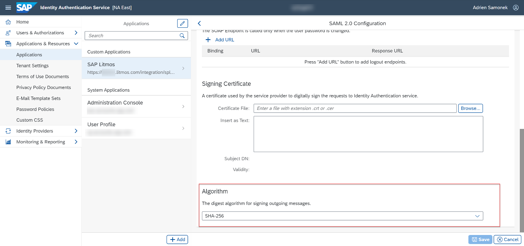
Task: Click the Identity Authentication Service title
Action: point(75,8)
